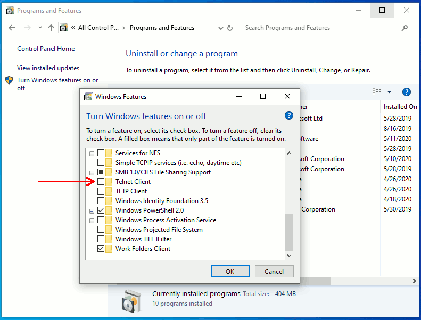This screenshot has height=320, width=421.
Task: Click Programs and Features title bar icon
Action: [x=10, y=11]
